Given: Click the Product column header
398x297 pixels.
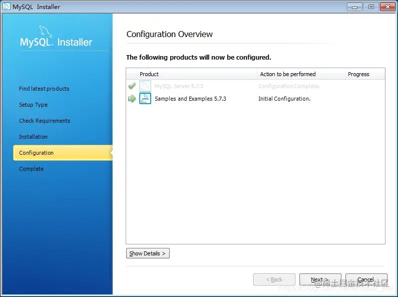Looking at the screenshot, I should [x=197, y=74].
